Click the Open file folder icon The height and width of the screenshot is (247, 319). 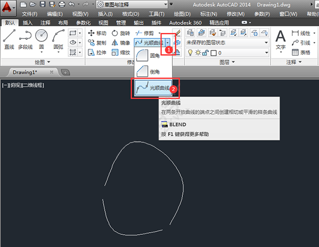coord(33,4)
